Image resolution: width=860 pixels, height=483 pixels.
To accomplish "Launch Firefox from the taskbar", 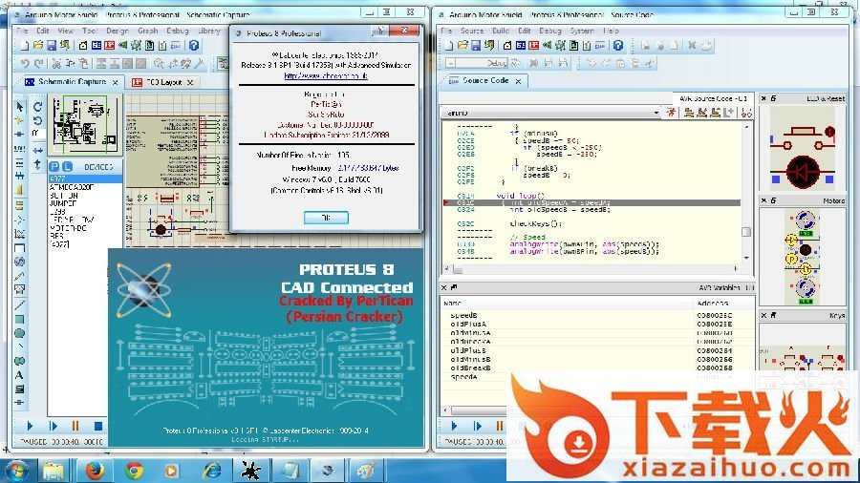I will click(95, 470).
